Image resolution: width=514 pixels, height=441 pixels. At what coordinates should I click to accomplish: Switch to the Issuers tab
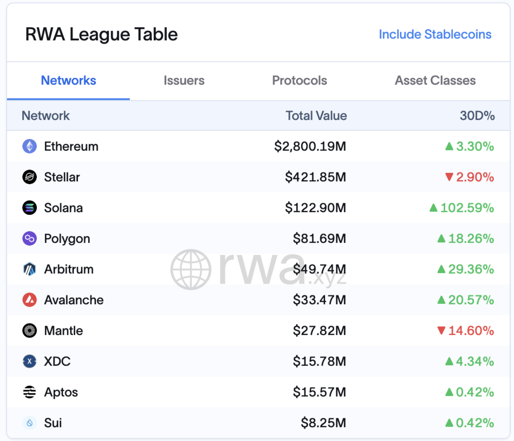coord(184,80)
